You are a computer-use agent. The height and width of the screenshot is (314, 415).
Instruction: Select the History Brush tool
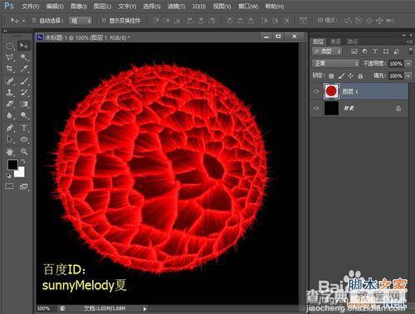tap(24, 92)
